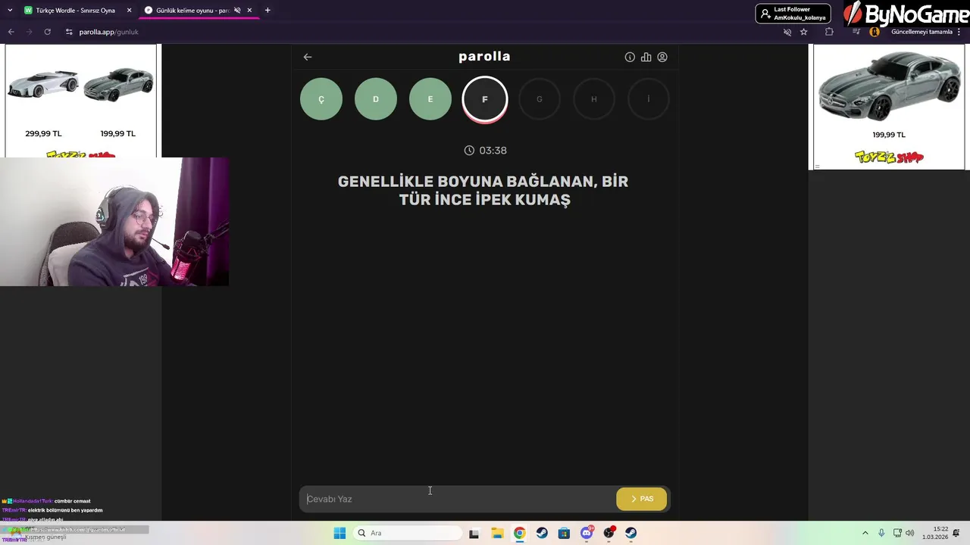The height and width of the screenshot is (545, 970).
Task: Click the browser forward button
Action: click(29, 32)
